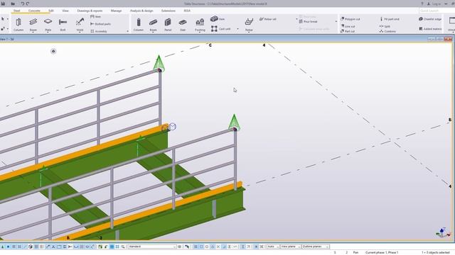The height and width of the screenshot is (255, 455).
Task: Click the Line cut command
Action: (348, 26)
